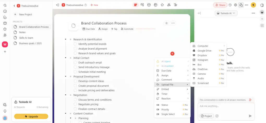The height and width of the screenshot is (123, 266).
Task: Select Upload File from the context menu
Action: (x=167, y=85)
